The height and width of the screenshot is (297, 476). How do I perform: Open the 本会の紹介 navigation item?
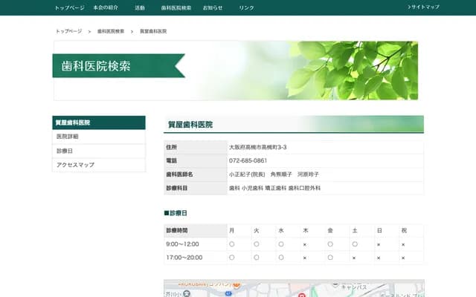pyautogui.click(x=106, y=7)
